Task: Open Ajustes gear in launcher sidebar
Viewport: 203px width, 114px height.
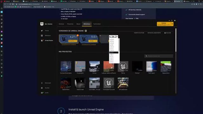Action: [x=42, y=88]
